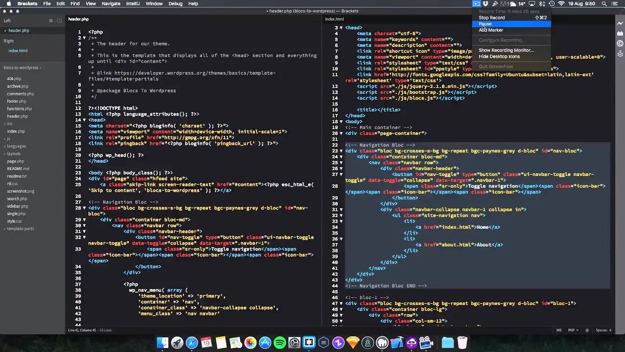This screenshot has width=625, height=352.
Task: Open Xcode from the dock
Action: pyautogui.click(x=397, y=343)
